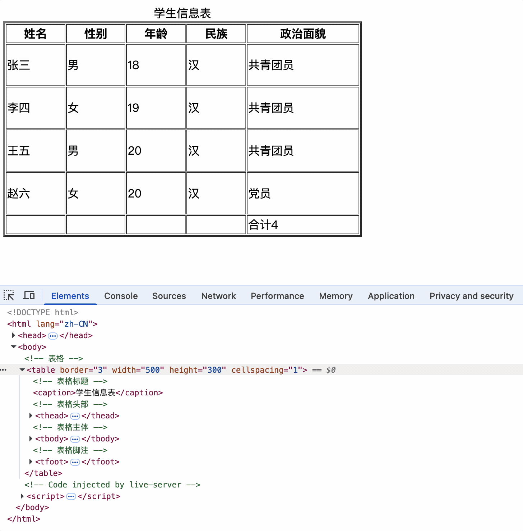Click the table's width="500" attribute

tap(138, 370)
